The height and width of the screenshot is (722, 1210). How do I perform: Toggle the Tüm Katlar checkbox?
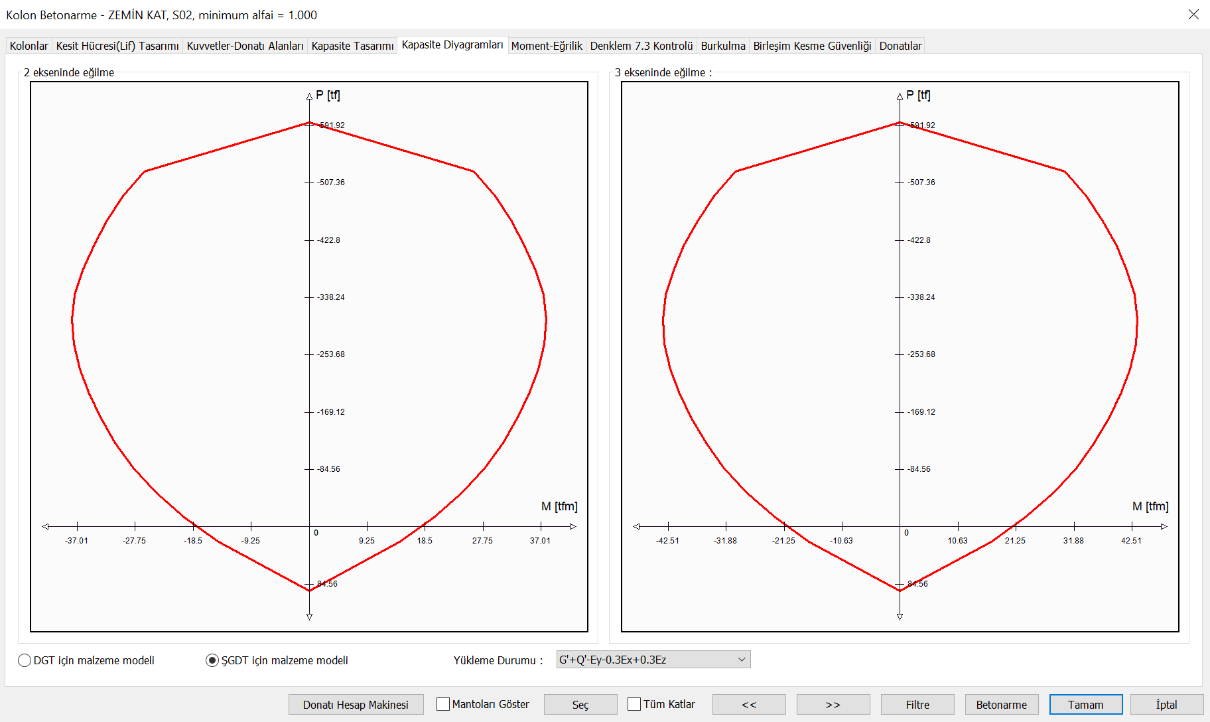point(634,704)
